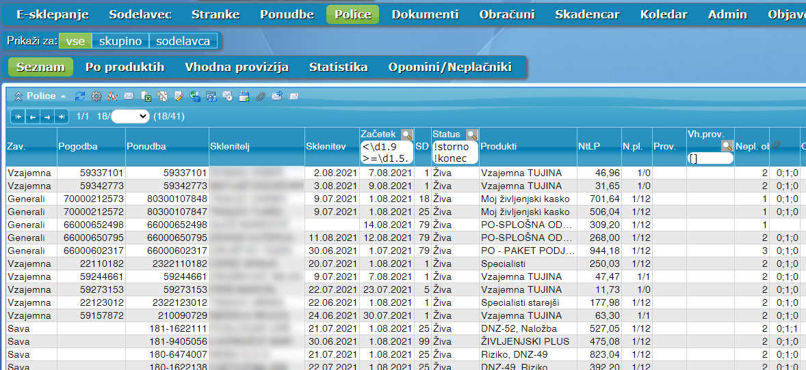
Task: Click the copy documents icon
Action: [x=162, y=96]
